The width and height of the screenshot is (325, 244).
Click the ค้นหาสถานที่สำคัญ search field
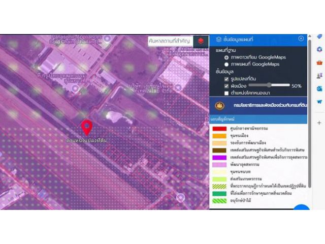click(x=170, y=41)
